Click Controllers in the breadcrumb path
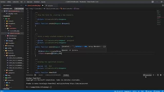This screenshot has width=164, height=92. [x=38, y=9]
